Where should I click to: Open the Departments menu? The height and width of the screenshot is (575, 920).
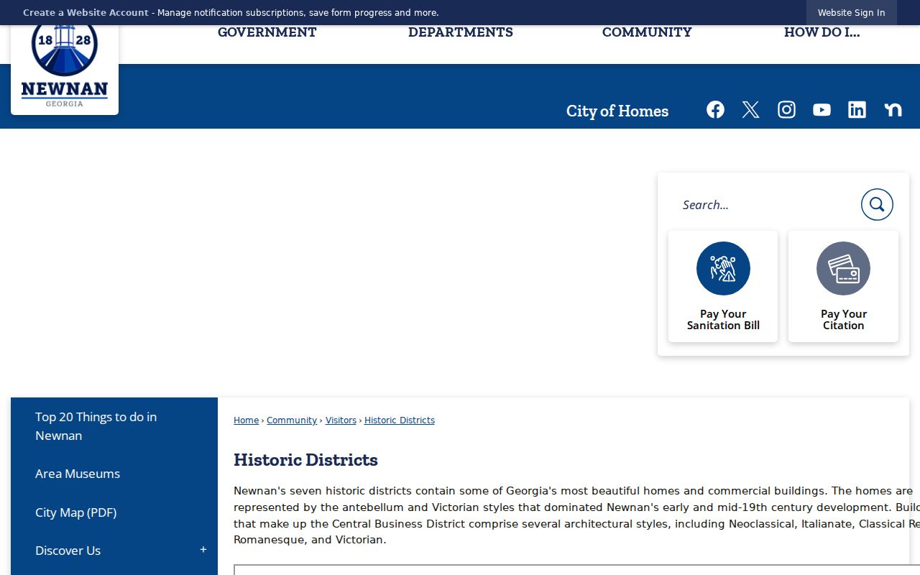tap(461, 32)
